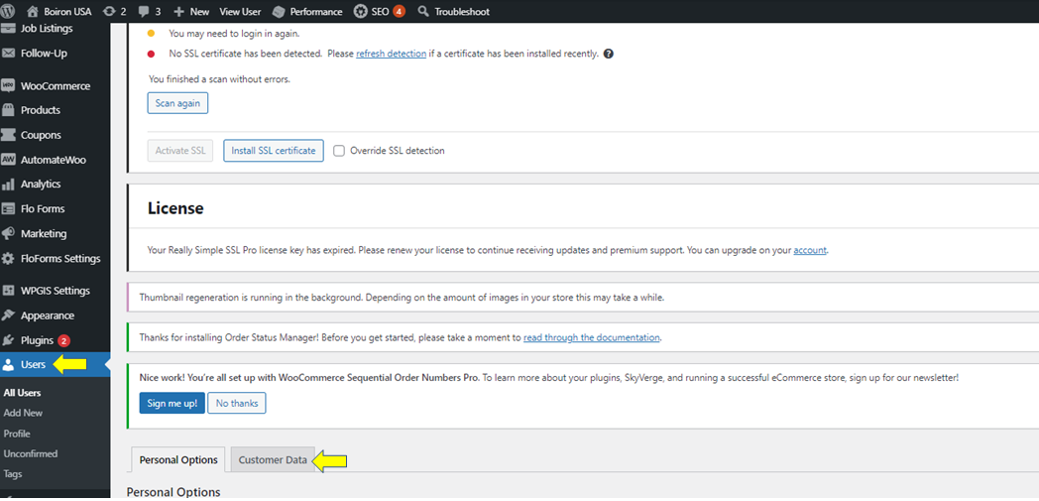Screen dimensions: 1039x501
Task: Click the SEO notification badge 4
Action: [399, 11]
